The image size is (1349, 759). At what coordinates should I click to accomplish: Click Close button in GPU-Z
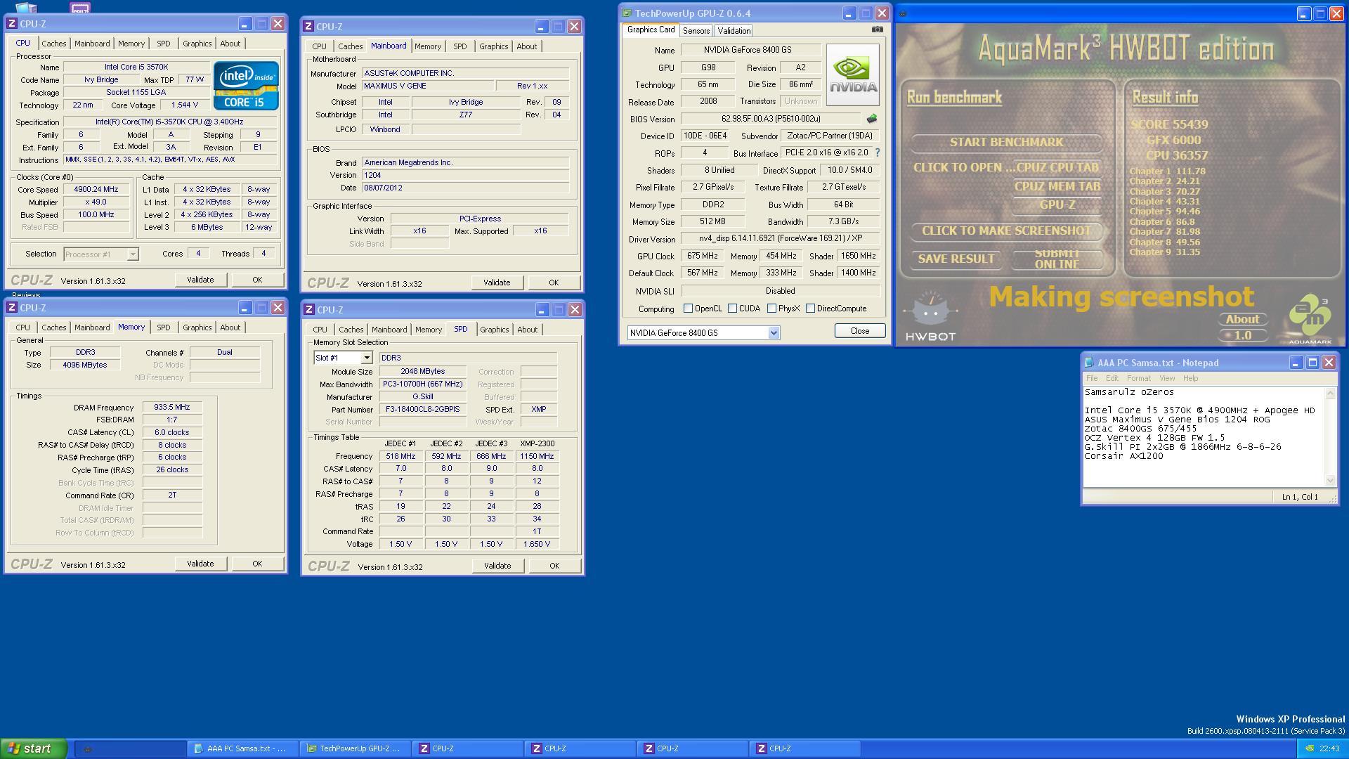tap(859, 331)
